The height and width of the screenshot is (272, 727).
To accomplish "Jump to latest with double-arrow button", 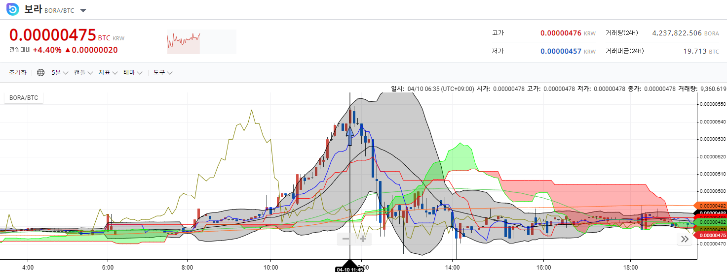I will [x=685, y=239].
